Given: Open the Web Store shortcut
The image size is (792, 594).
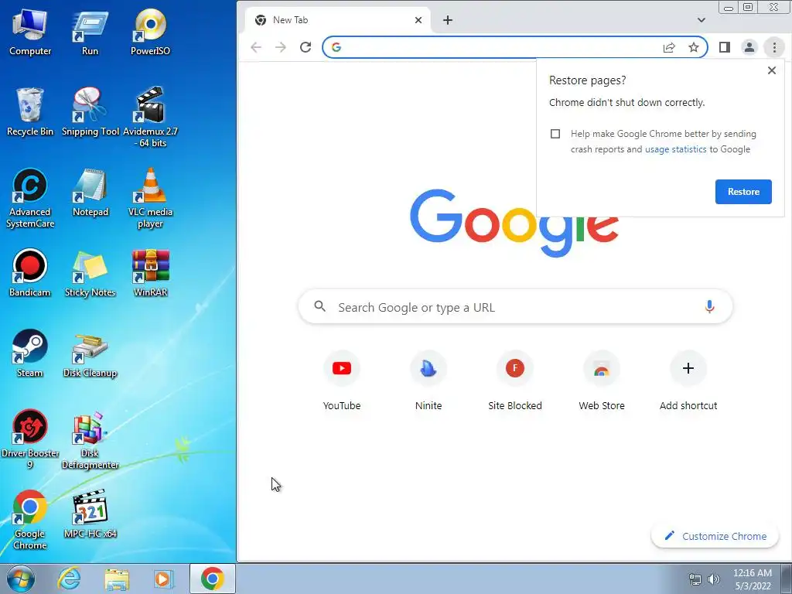Looking at the screenshot, I should (602, 381).
